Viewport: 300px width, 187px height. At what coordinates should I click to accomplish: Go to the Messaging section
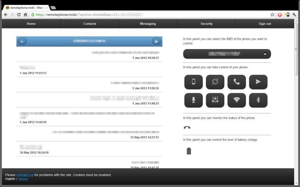point(148,24)
